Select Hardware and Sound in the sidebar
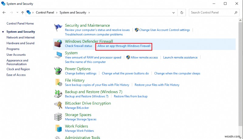The image size is (243, 139). pyautogui.click(x=20, y=43)
